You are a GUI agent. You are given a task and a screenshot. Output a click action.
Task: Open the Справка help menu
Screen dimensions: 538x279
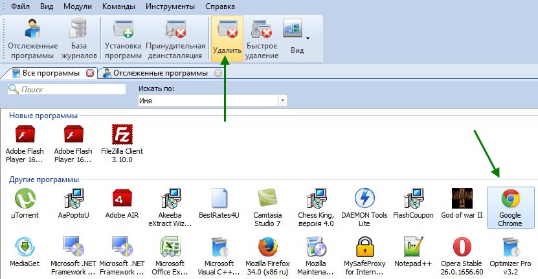coord(220,7)
